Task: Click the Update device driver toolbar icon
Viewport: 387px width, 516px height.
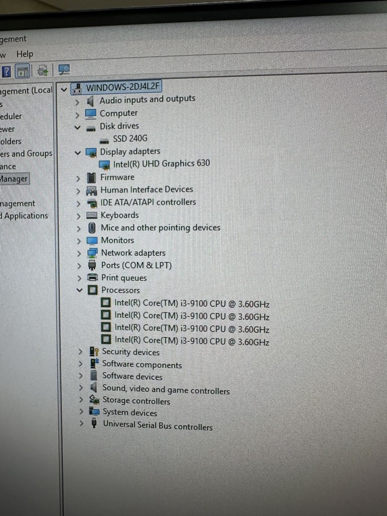Action: click(x=43, y=71)
